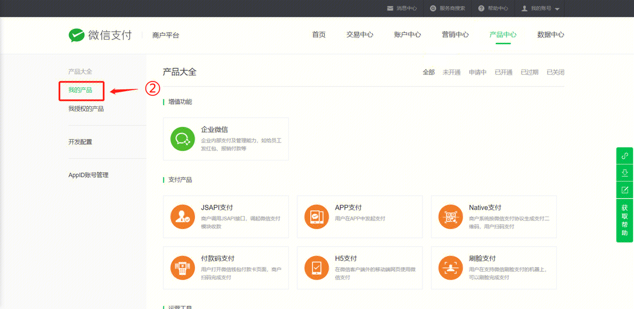Open 数据中心 navigation tab
This screenshot has width=634, height=309.
pos(551,35)
